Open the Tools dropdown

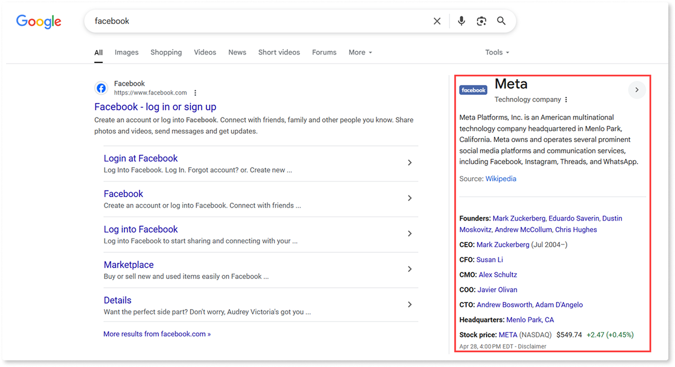click(497, 52)
